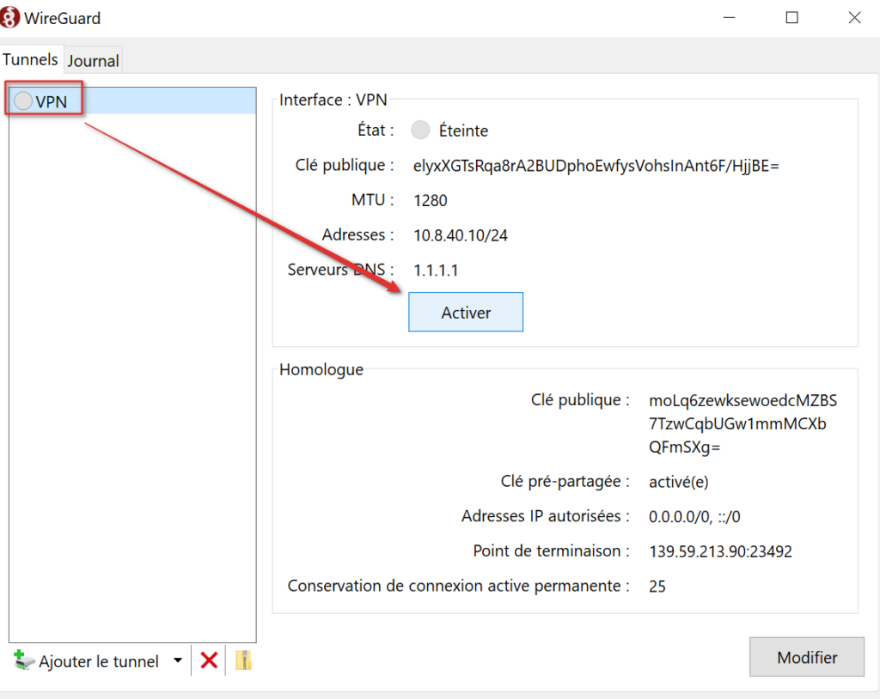The height and width of the screenshot is (699, 880).
Task: Delete selected tunnel with red X icon
Action: coord(209,660)
